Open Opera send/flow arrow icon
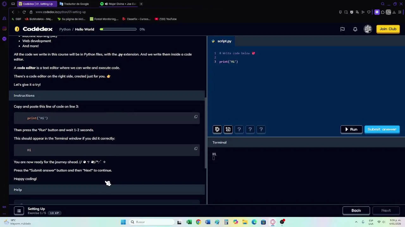405x227 pixels. pyautogui.click(x=363, y=12)
